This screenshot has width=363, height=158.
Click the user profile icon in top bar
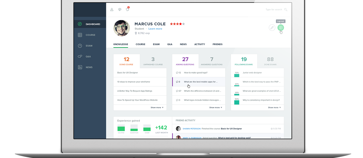click(112, 10)
